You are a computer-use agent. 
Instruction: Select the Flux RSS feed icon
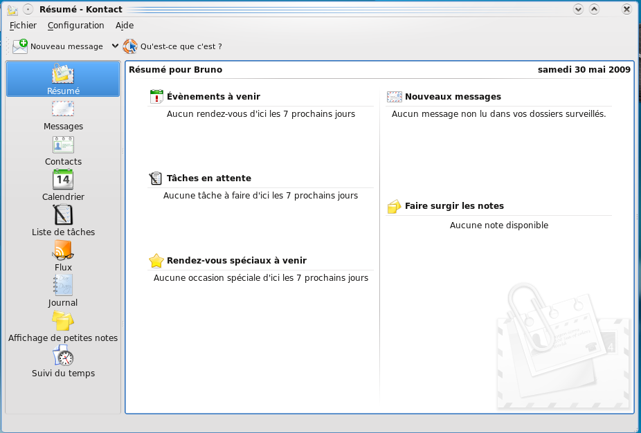(x=63, y=250)
